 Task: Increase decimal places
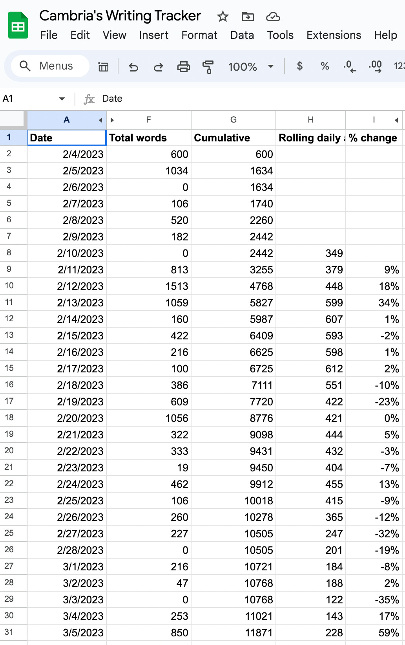point(375,66)
